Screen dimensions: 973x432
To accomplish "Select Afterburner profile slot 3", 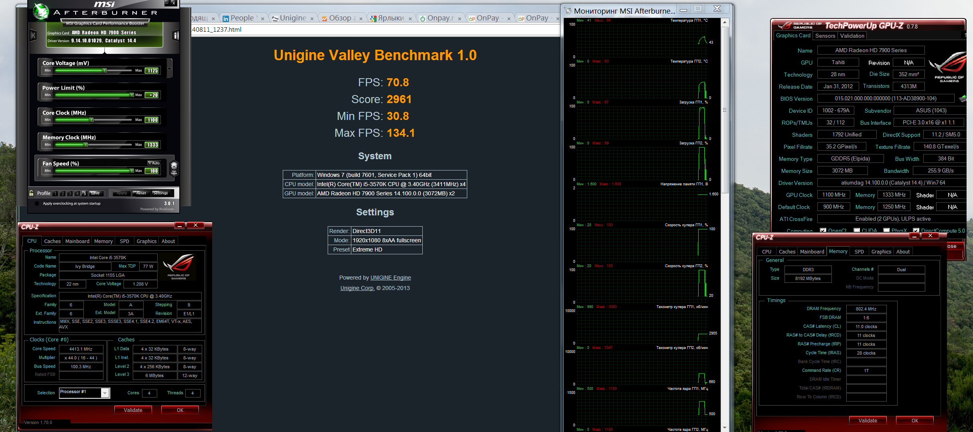I will click(x=69, y=193).
